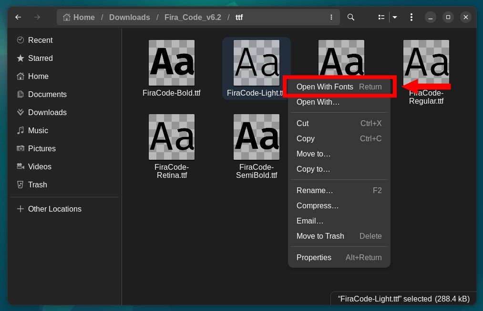
Task: Open Starred in the sidebar
Action: pos(64,58)
